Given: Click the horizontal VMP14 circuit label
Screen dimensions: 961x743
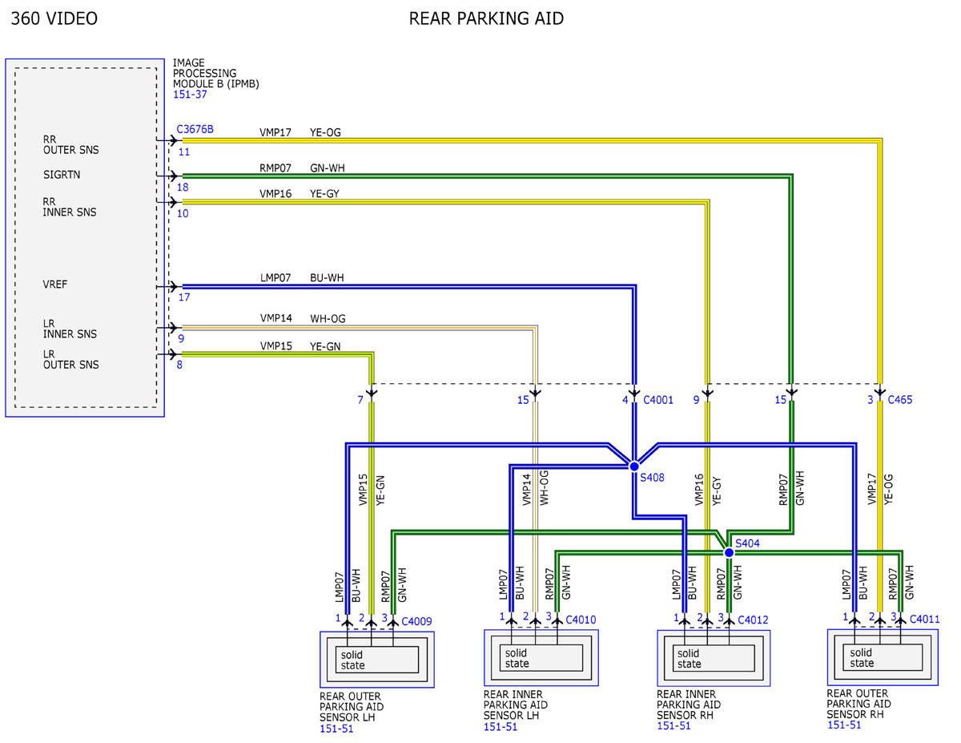Looking at the screenshot, I should pos(275,319).
